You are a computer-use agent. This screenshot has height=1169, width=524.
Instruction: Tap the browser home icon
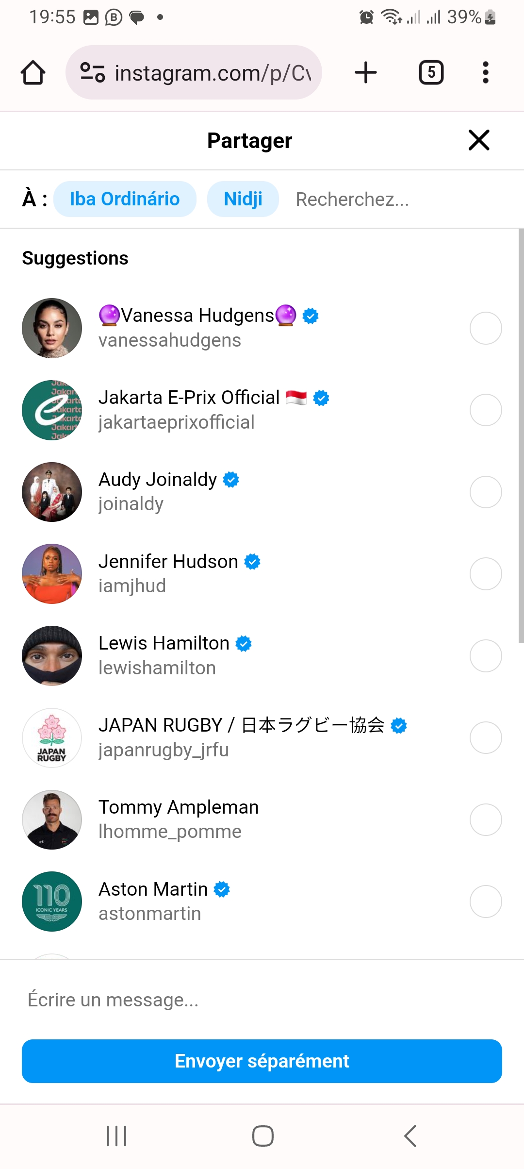coord(33,73)
